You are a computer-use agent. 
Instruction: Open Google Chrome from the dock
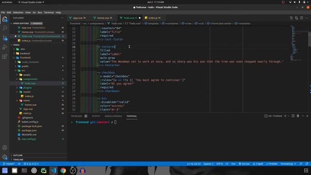(63, 171)
